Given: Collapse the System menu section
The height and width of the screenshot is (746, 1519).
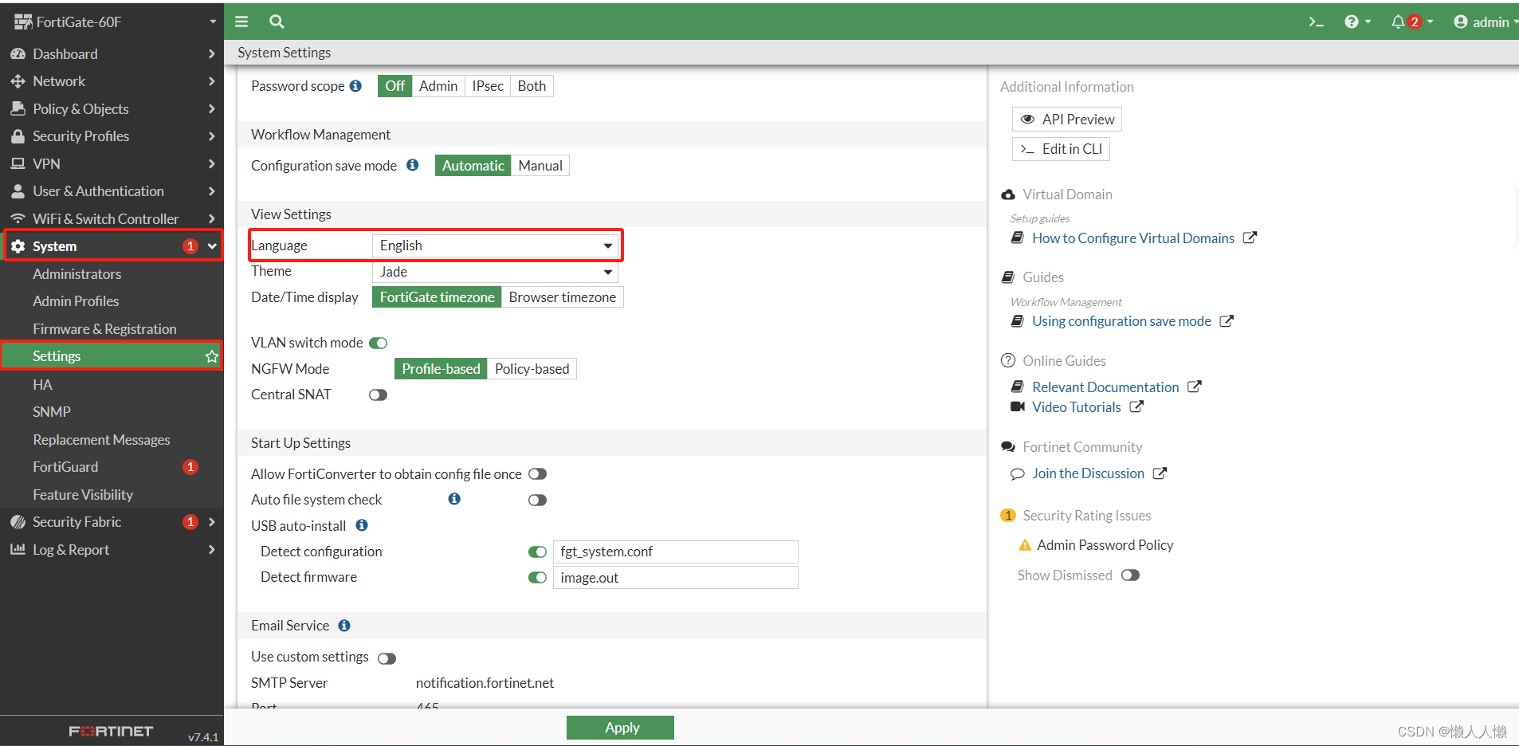Looking at the screenshot, I should [212, 246].
